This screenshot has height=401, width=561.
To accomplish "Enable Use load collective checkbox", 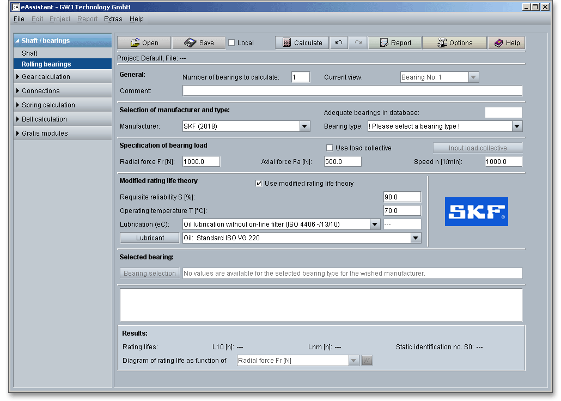I will (x=330, y=148).
